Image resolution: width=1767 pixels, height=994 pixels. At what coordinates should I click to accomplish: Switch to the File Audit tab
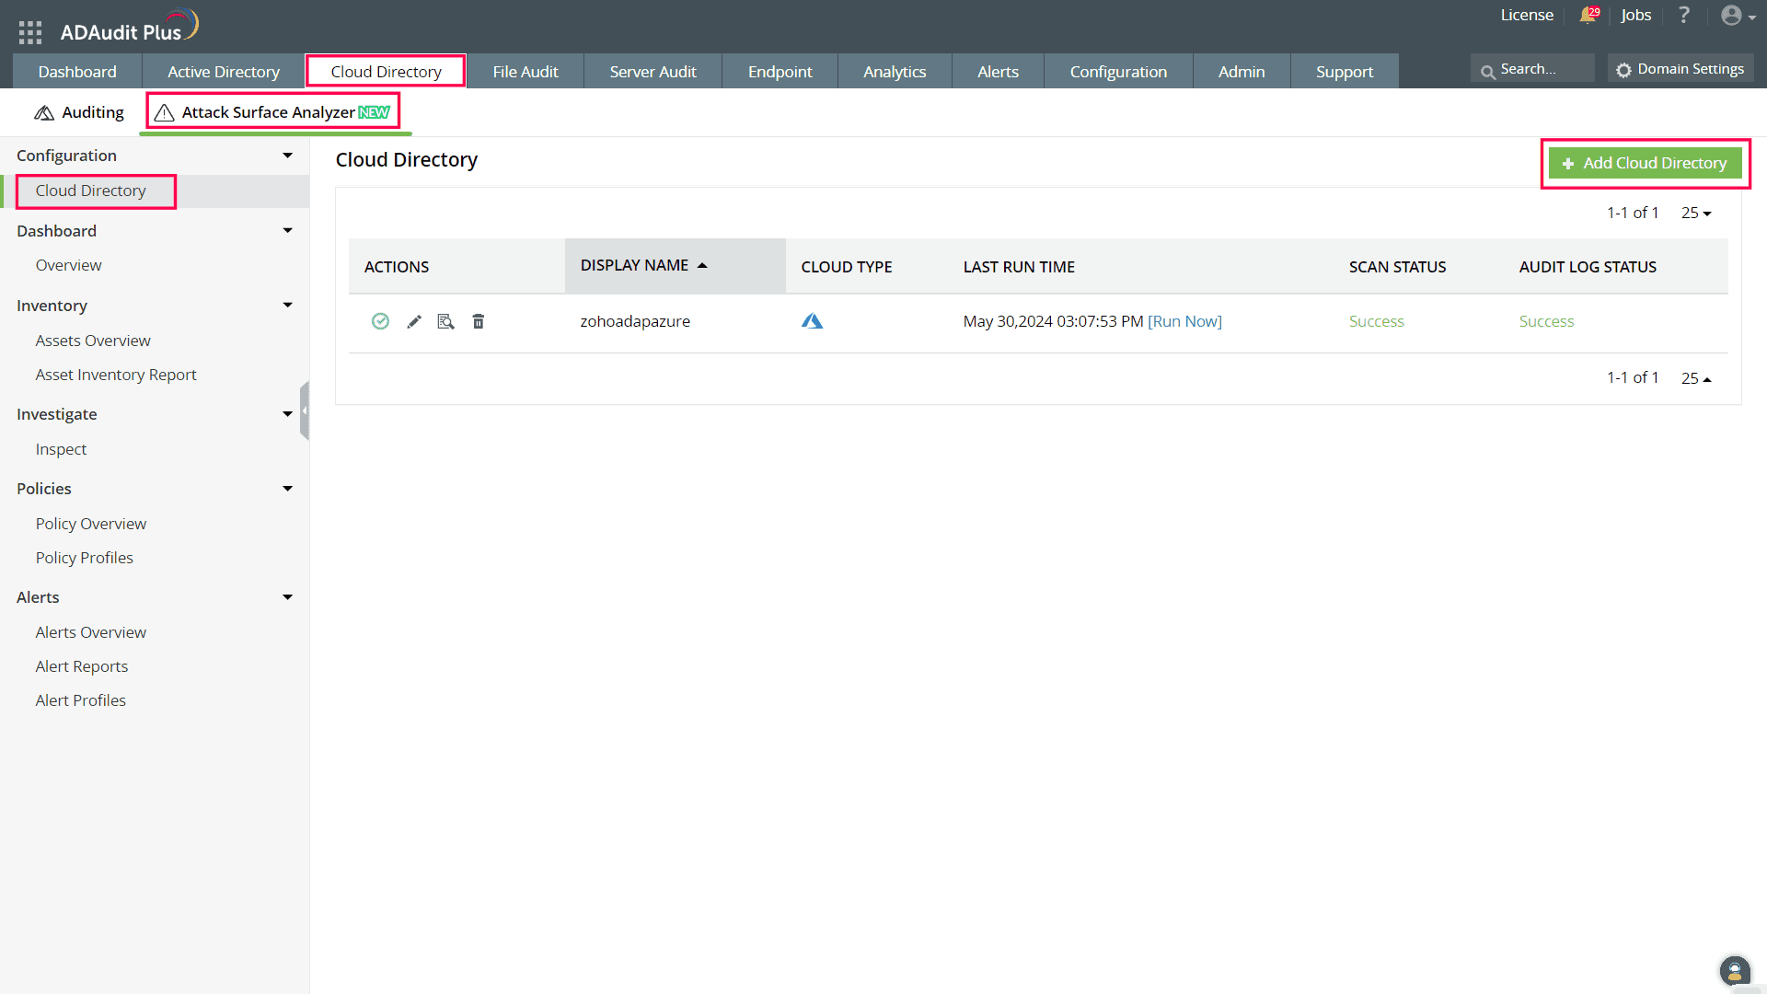tap(525, 71)
